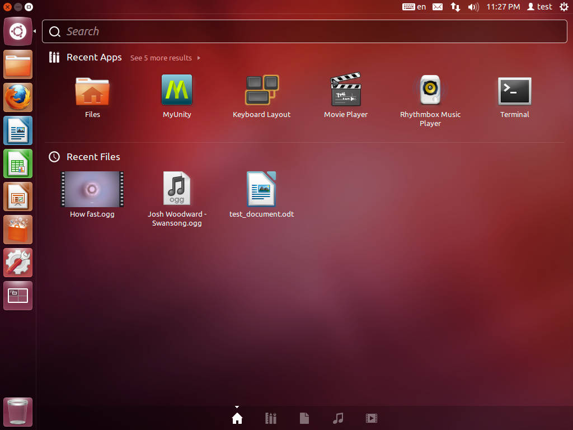
Task: Open the messaging envelope menu
Action: coord(438,7)
